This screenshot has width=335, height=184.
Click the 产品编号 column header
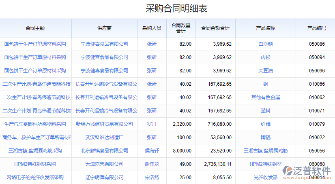tap(317, 28)
